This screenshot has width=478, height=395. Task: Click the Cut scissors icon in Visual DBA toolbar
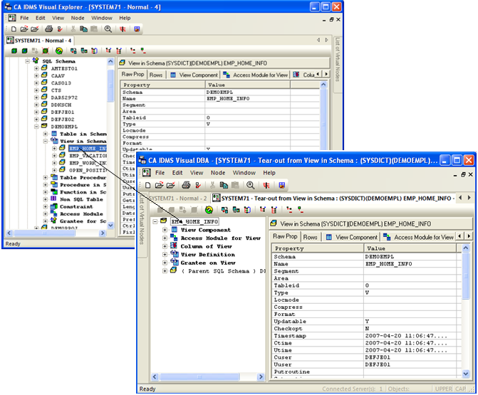pyautogui.click(x=212, y=185)
